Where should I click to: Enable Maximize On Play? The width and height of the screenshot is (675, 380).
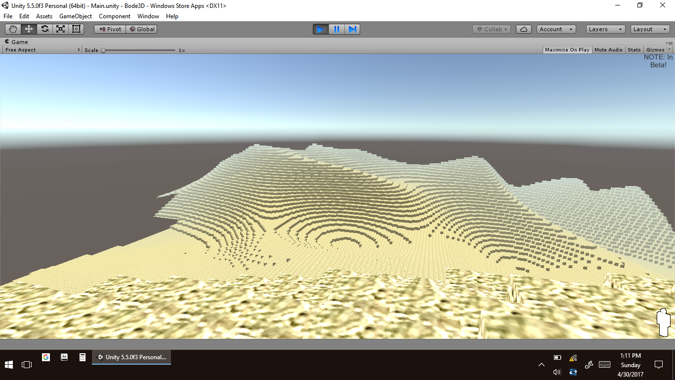point(567,50)
